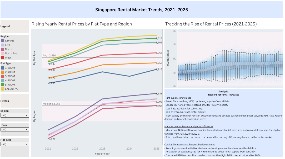Highlight EXECUTIVE flat type in legend
Image resolution: width=285 pixels, height=159 pixels.
click(11, 89)
